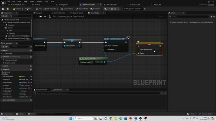Open the Diff dropdown

tap(29, 9)
